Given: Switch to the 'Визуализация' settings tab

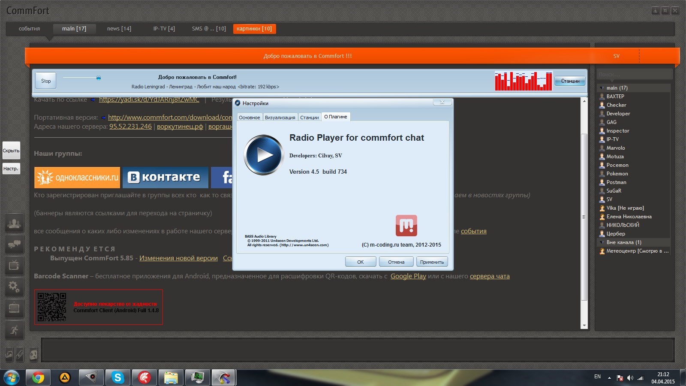Looking at the screenshot, I should pos(280,118).
